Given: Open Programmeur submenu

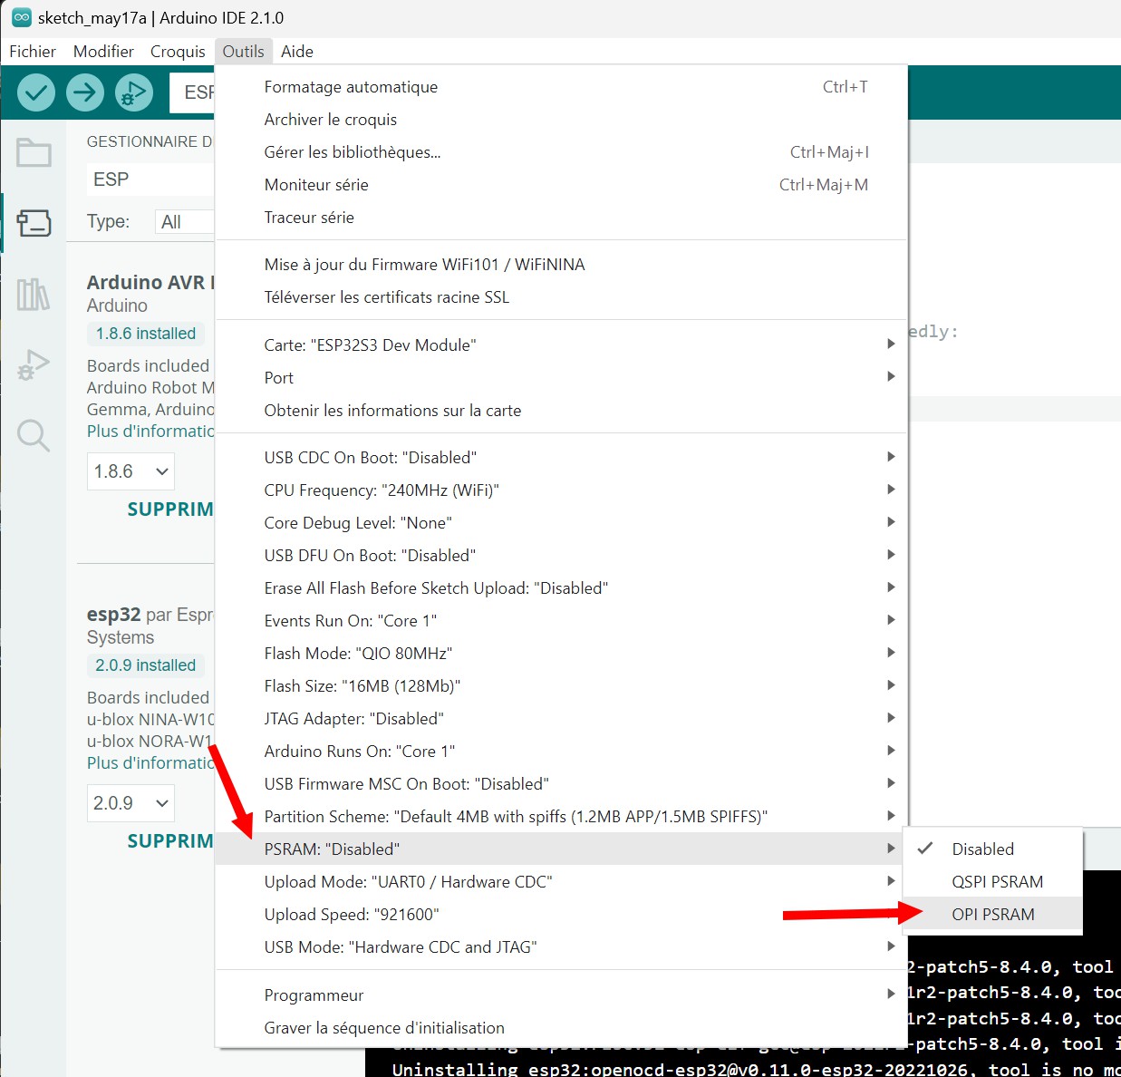Looking at the screenshot, I should pos(561,995).
